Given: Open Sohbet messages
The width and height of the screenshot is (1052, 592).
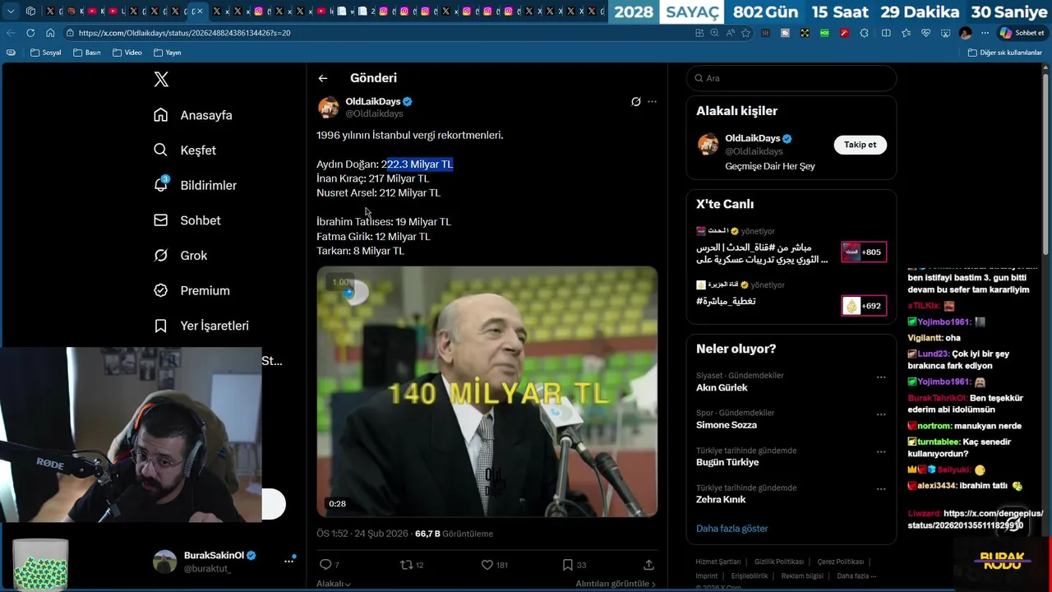Looking at the screenshot, I should (x=187, y=220).
